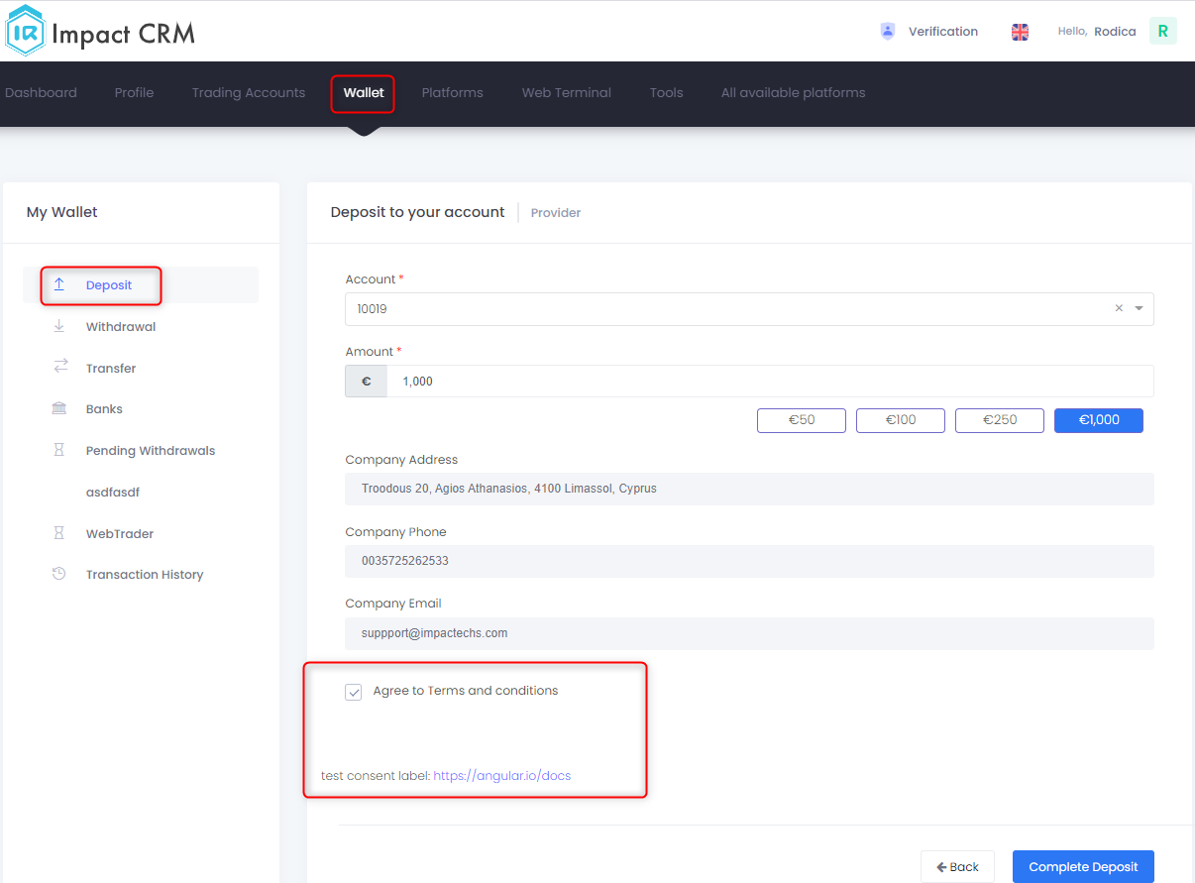
Task: Open All available platforms tab
Action: click(793, 92)
